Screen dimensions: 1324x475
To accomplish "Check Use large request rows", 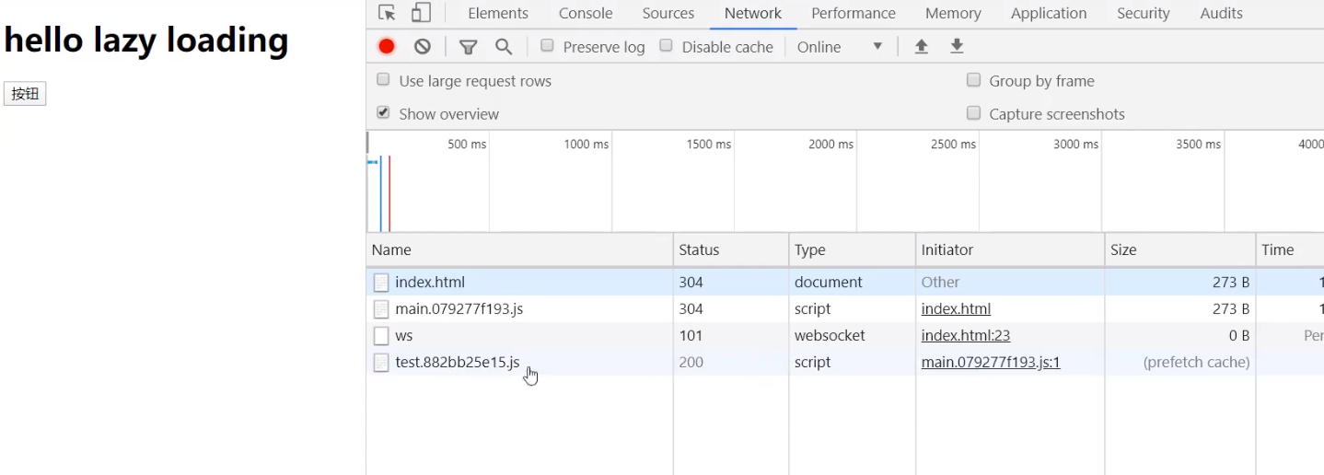I will pos(383,79).
